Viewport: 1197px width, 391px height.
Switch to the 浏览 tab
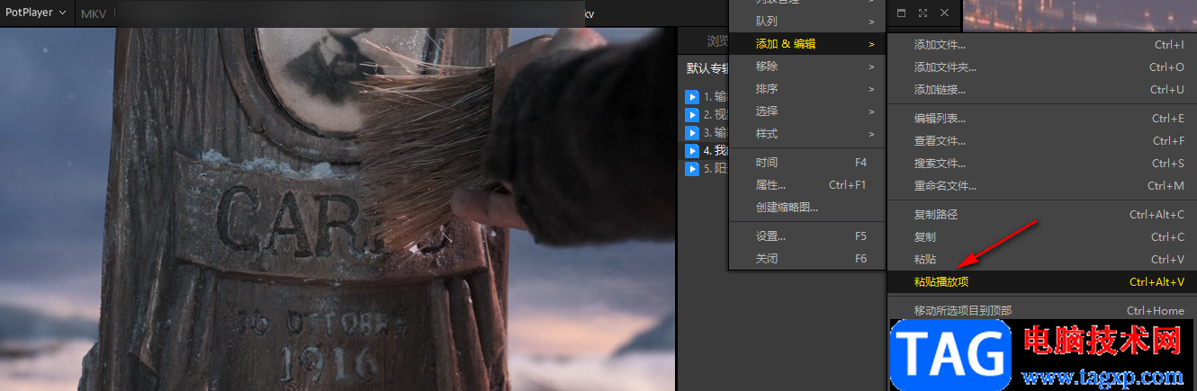[x=716, y=41]
